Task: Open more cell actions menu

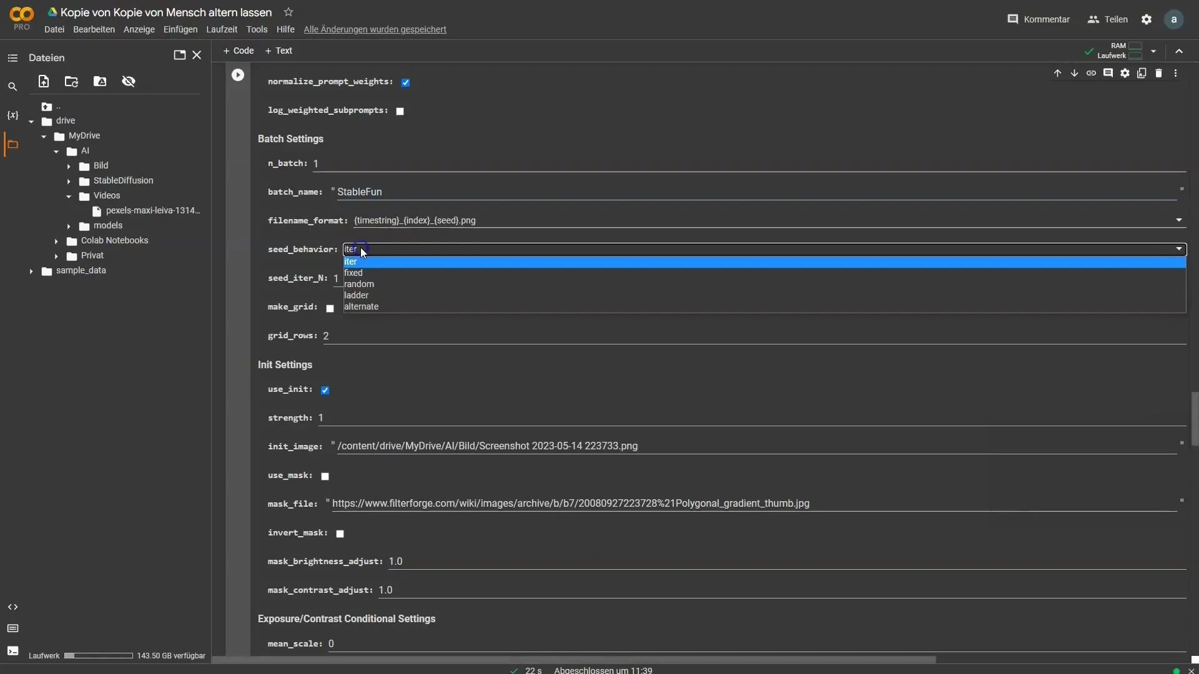Action: [x=1175, y=73]
